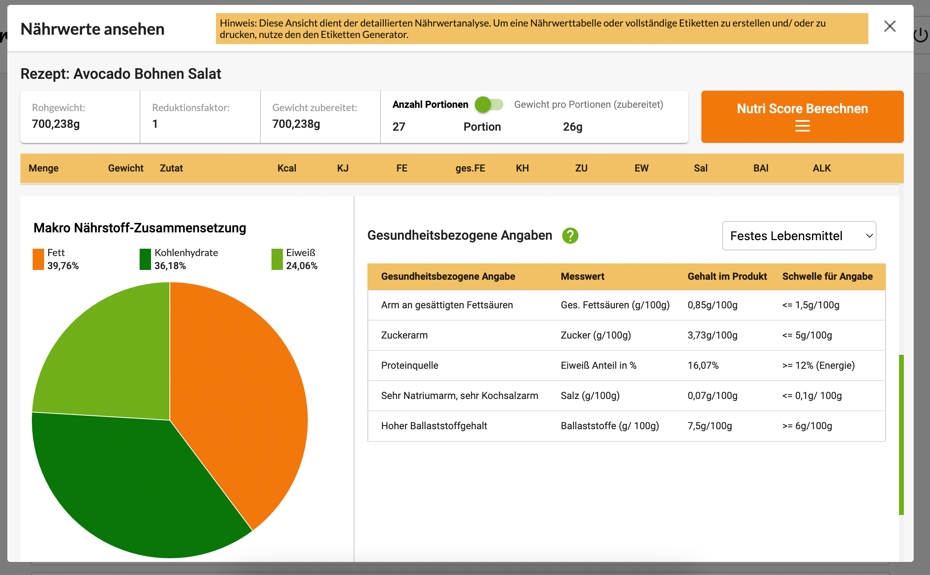Click the Kcal column header
Image resolution: width=930 pixels, height=575 pixels.
[x=287, y=168]
